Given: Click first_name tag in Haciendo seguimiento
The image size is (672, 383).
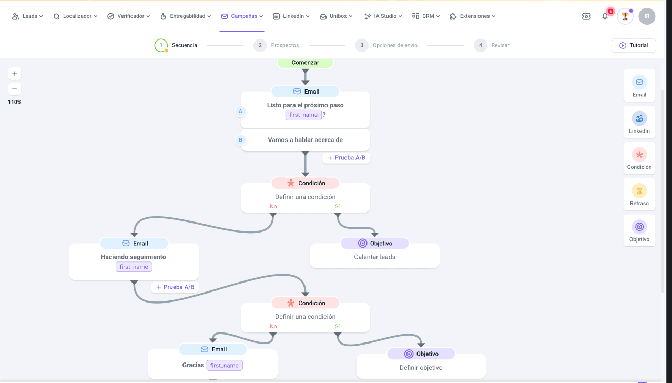Looking at the screenshot, I should tap(134, 267).
